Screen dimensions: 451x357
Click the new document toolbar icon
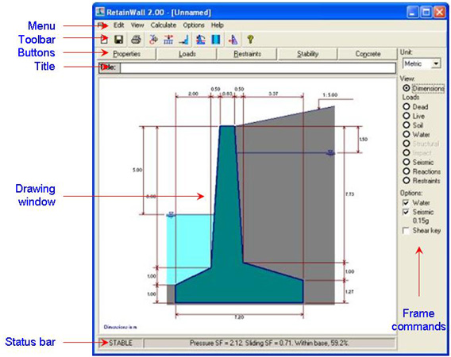[104, 40]
